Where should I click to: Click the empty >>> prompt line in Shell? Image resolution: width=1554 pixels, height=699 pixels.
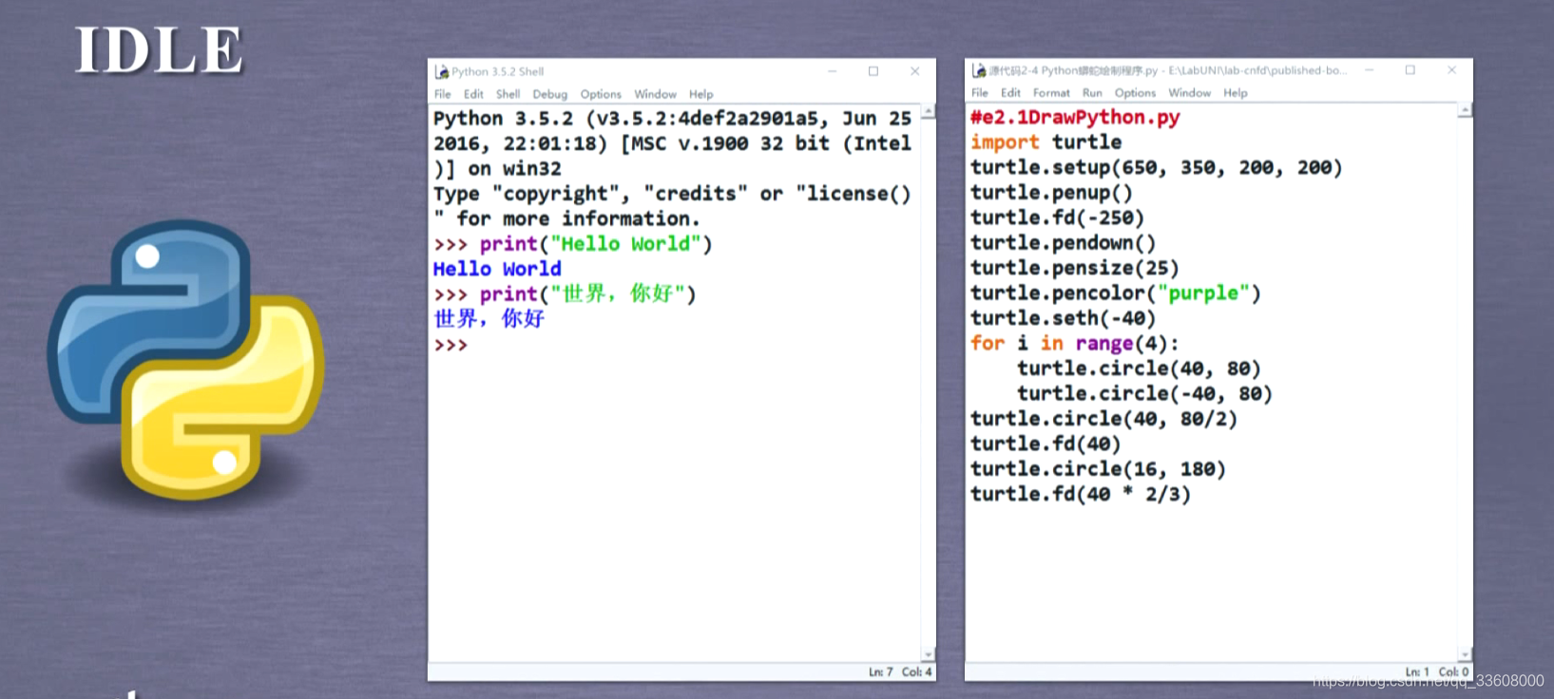click(x=451, y=345)
